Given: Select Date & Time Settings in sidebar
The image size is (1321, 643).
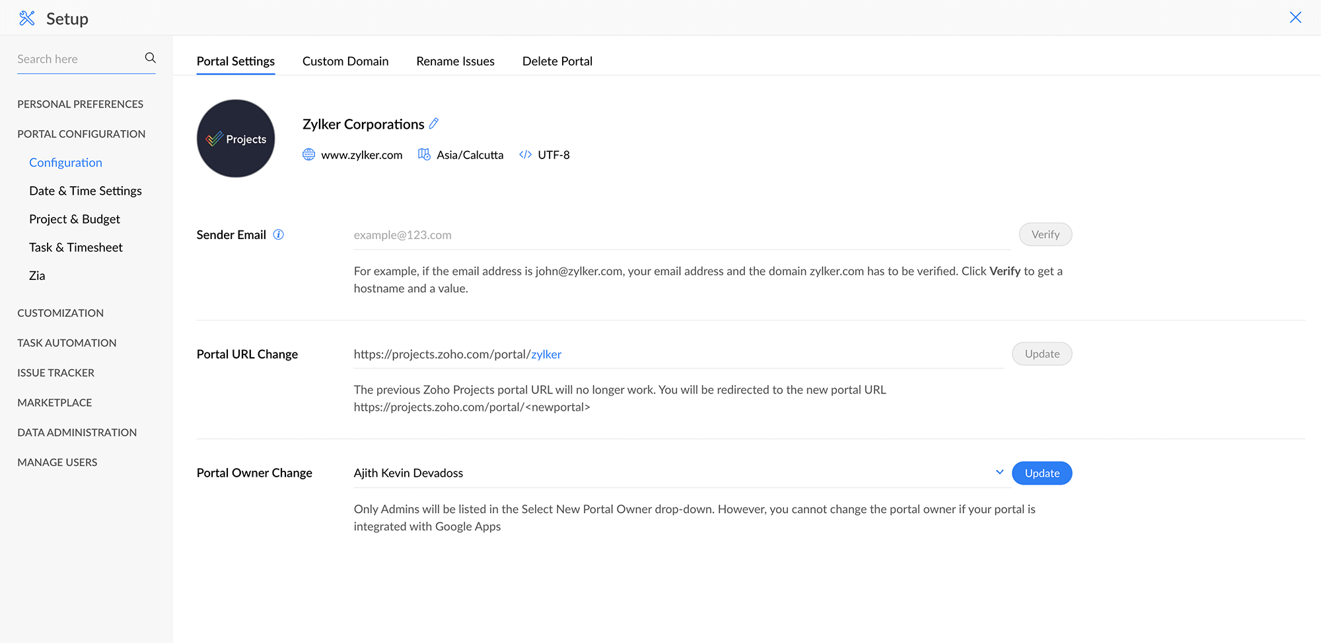Looking at the screenshot, I should [85, 191].
